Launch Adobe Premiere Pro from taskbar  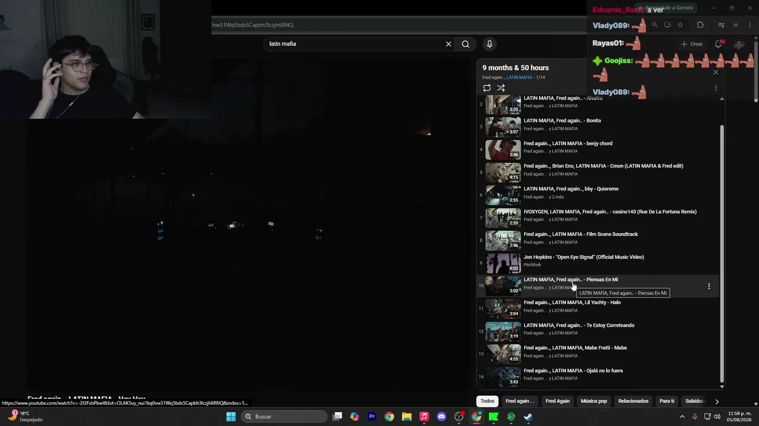(x=372, y=417)
